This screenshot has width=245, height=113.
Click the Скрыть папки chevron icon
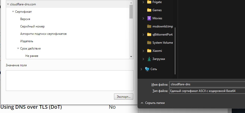click(x=142, y=103)
